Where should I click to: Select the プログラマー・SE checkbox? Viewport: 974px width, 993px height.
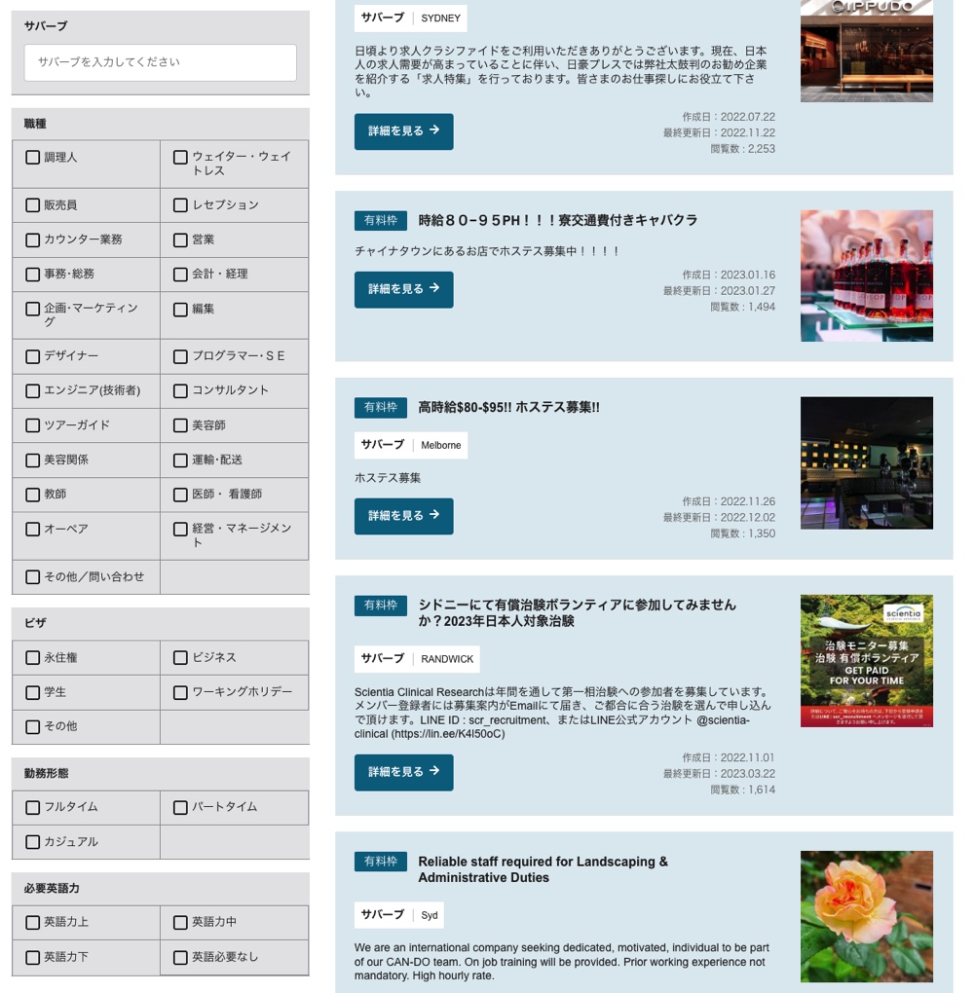pos(180,357)
